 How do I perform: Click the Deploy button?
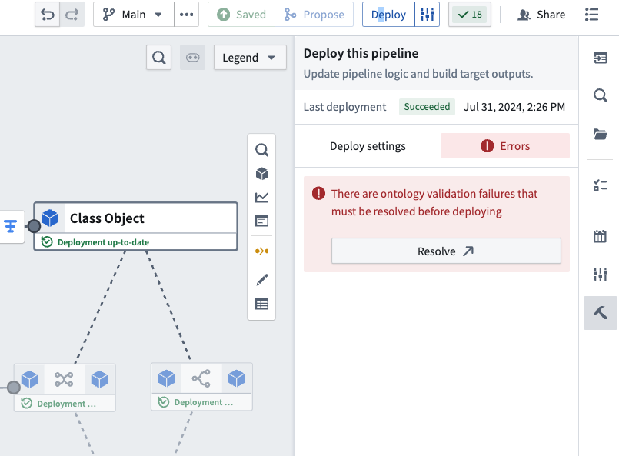(388, 15)
